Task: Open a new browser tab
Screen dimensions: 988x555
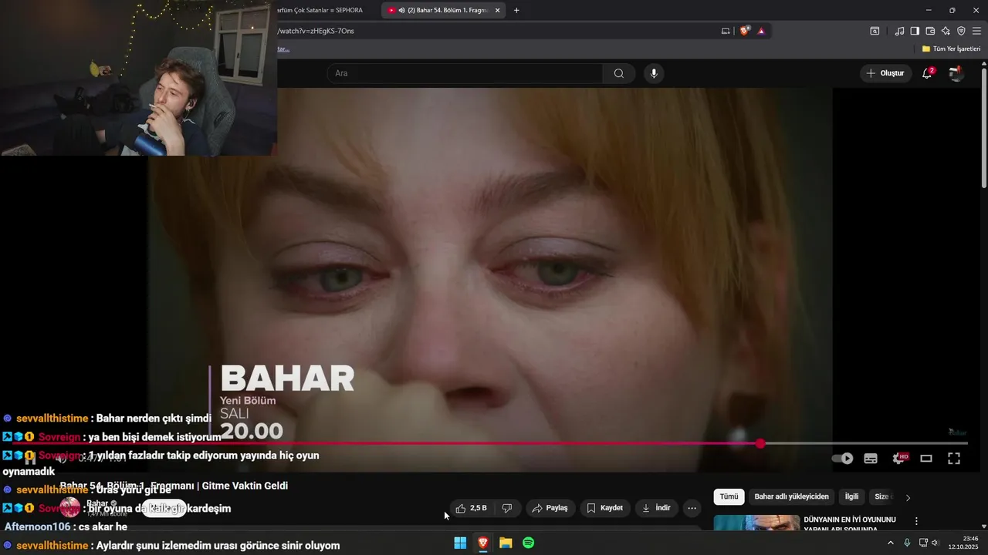Action: (516, 10)
